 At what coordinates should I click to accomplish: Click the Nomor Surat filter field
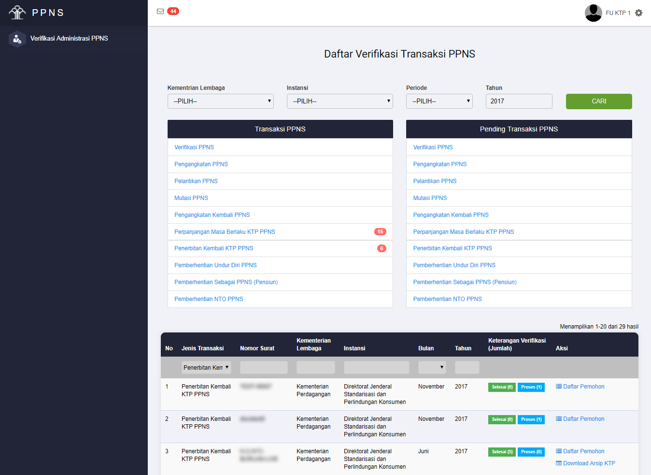click(264, 368)
